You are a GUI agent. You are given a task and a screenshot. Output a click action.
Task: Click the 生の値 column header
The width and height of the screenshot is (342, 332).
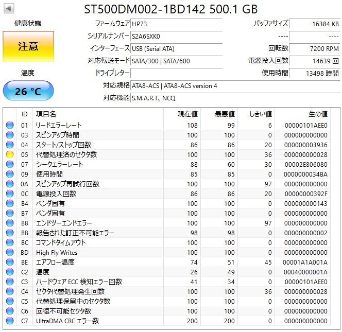(x=302, y=114)
